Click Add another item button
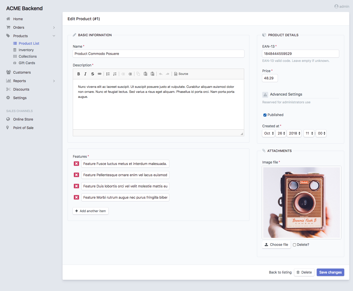This screenshot has width=353, height=291. coord(91,211)
